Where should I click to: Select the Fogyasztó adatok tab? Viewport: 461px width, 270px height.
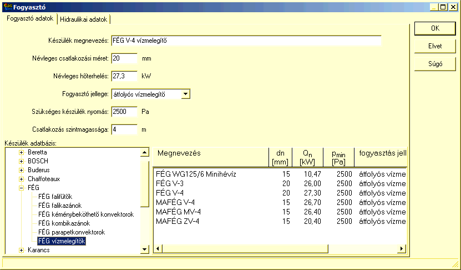click(30, 18)
